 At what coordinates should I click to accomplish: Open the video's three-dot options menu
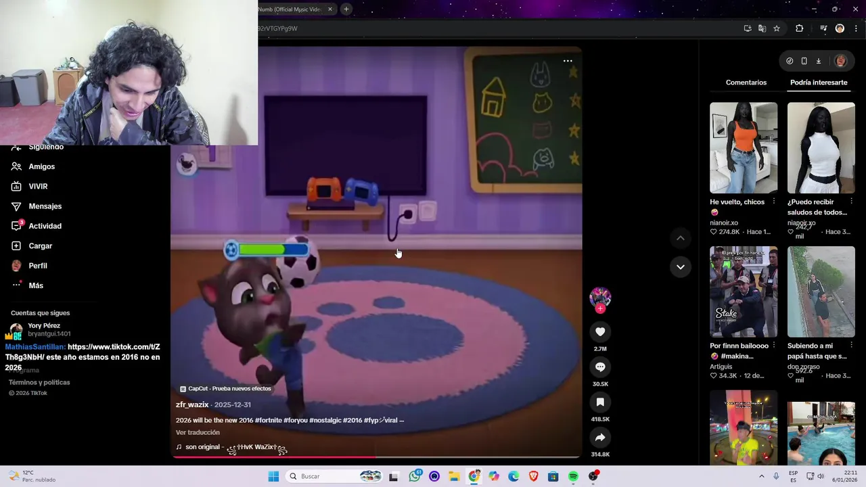(568, 61)
